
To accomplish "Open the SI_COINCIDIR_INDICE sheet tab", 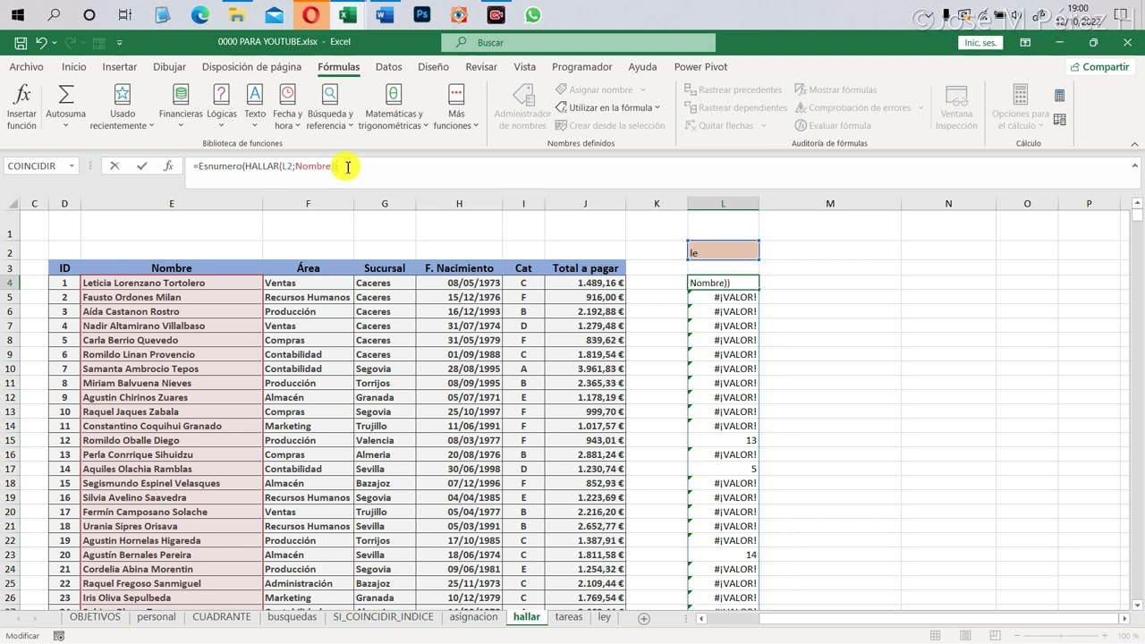I will [383, 617].
